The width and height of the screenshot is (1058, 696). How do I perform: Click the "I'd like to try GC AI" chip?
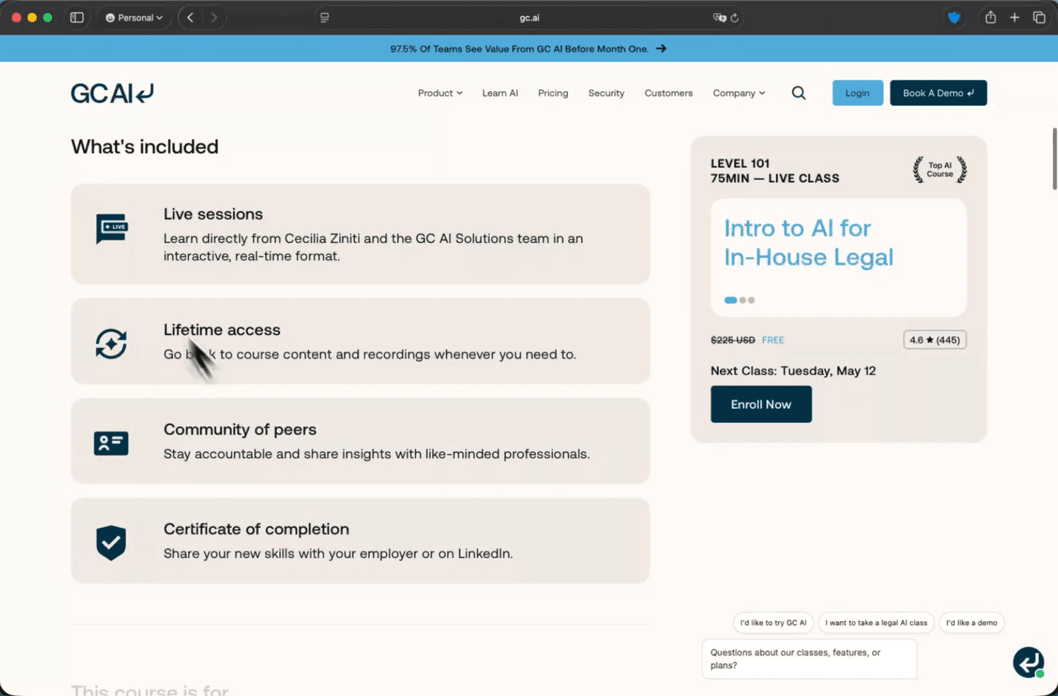coord(773,623)
